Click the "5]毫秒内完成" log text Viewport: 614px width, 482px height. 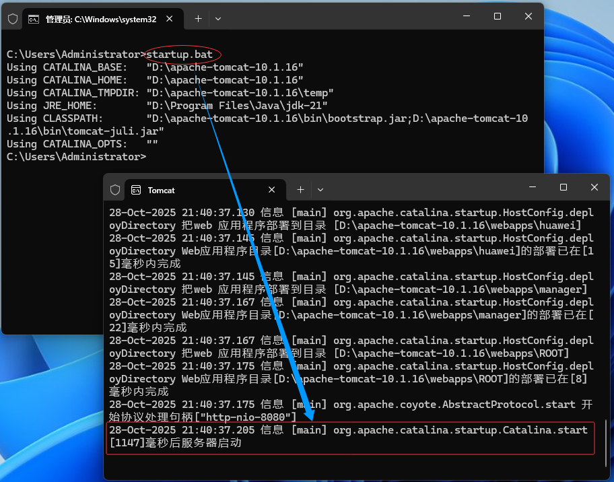click(145, 263)
